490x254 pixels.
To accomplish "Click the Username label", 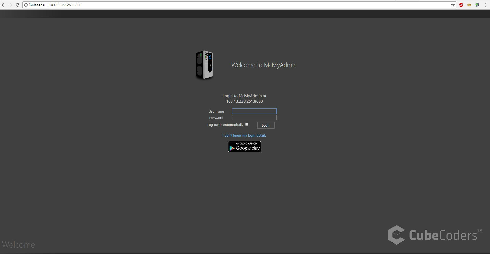I will (x=216, y=111).
